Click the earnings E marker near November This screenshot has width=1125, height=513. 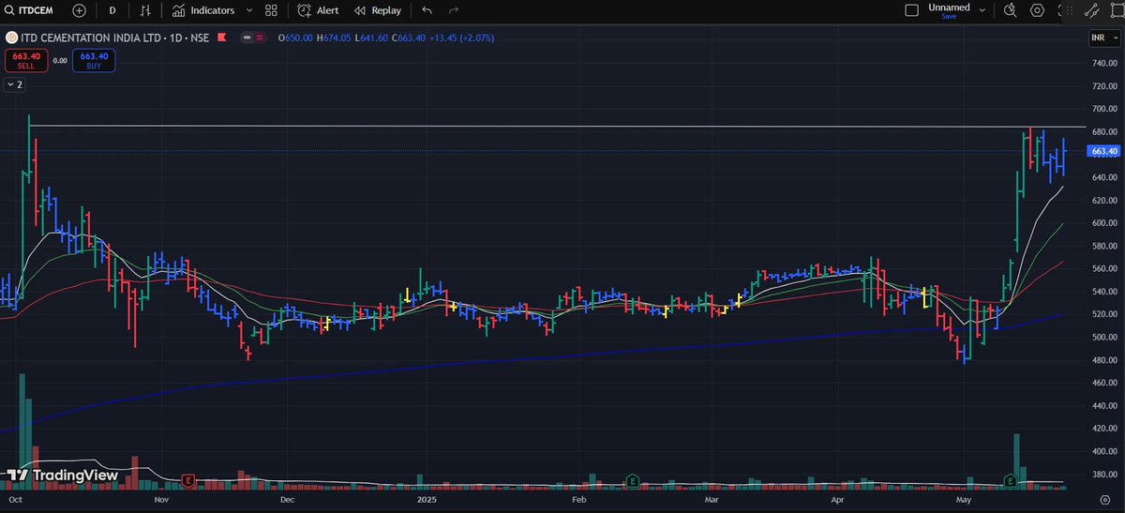pos(189,481)
